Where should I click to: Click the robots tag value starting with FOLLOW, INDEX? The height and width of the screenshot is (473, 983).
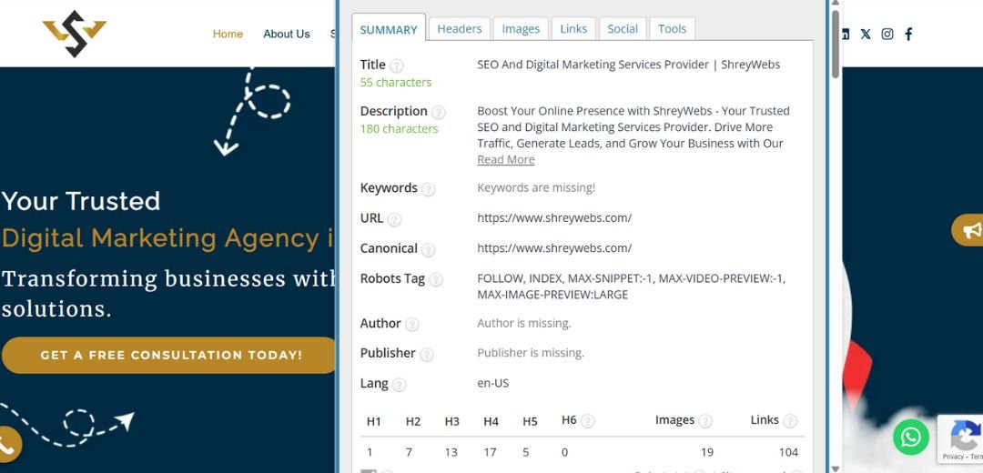tap(632, 287)
